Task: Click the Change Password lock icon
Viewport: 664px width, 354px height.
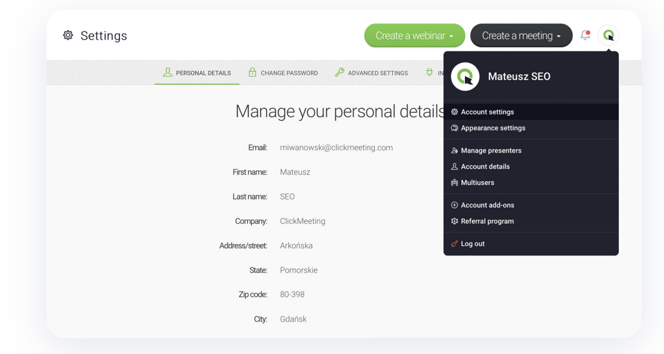Action: coord(252,72)
